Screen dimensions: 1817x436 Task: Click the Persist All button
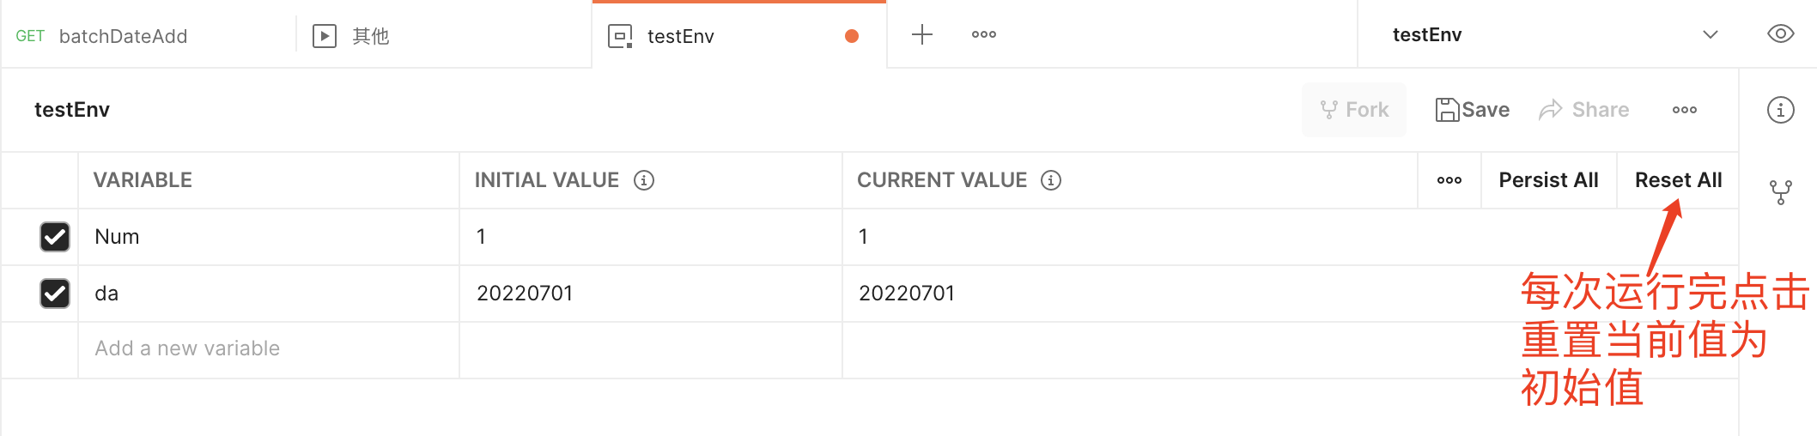coord(1549,180)
